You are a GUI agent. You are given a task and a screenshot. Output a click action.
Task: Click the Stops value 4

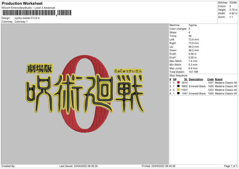coord(189,32)
